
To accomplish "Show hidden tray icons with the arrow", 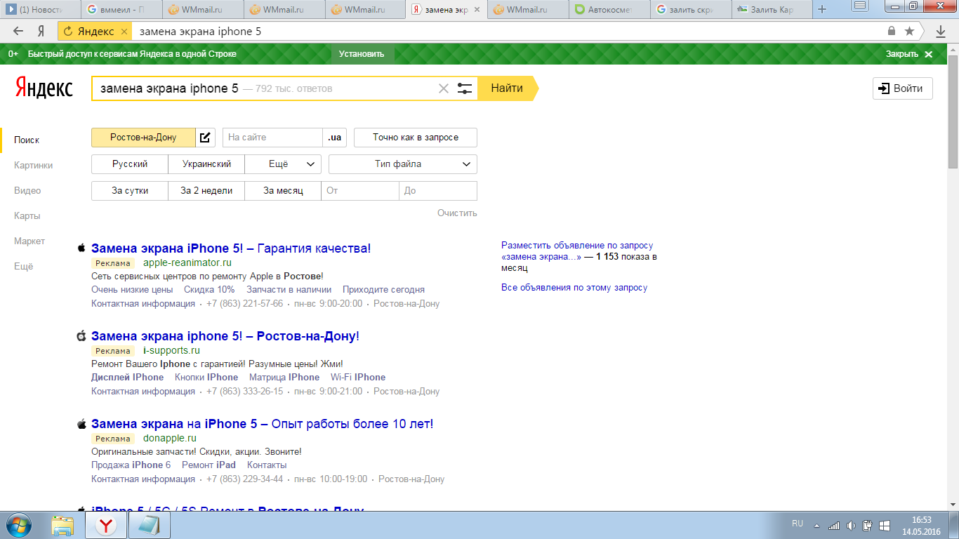I will [x=816, y=525].
